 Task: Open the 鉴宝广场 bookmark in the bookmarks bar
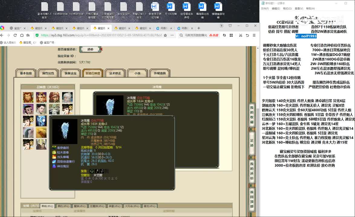point(47,42)
